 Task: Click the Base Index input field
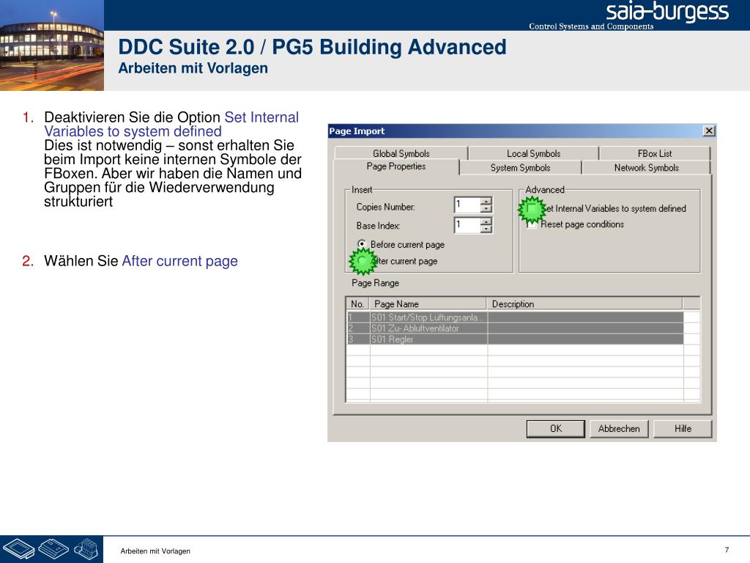tap(467, 225)
